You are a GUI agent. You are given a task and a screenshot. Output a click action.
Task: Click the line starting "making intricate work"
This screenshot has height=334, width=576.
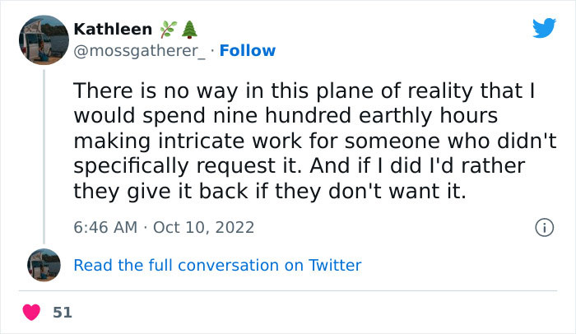[311, 141]
